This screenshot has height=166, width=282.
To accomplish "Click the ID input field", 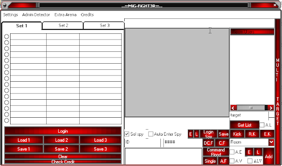I will pos(143,142).
